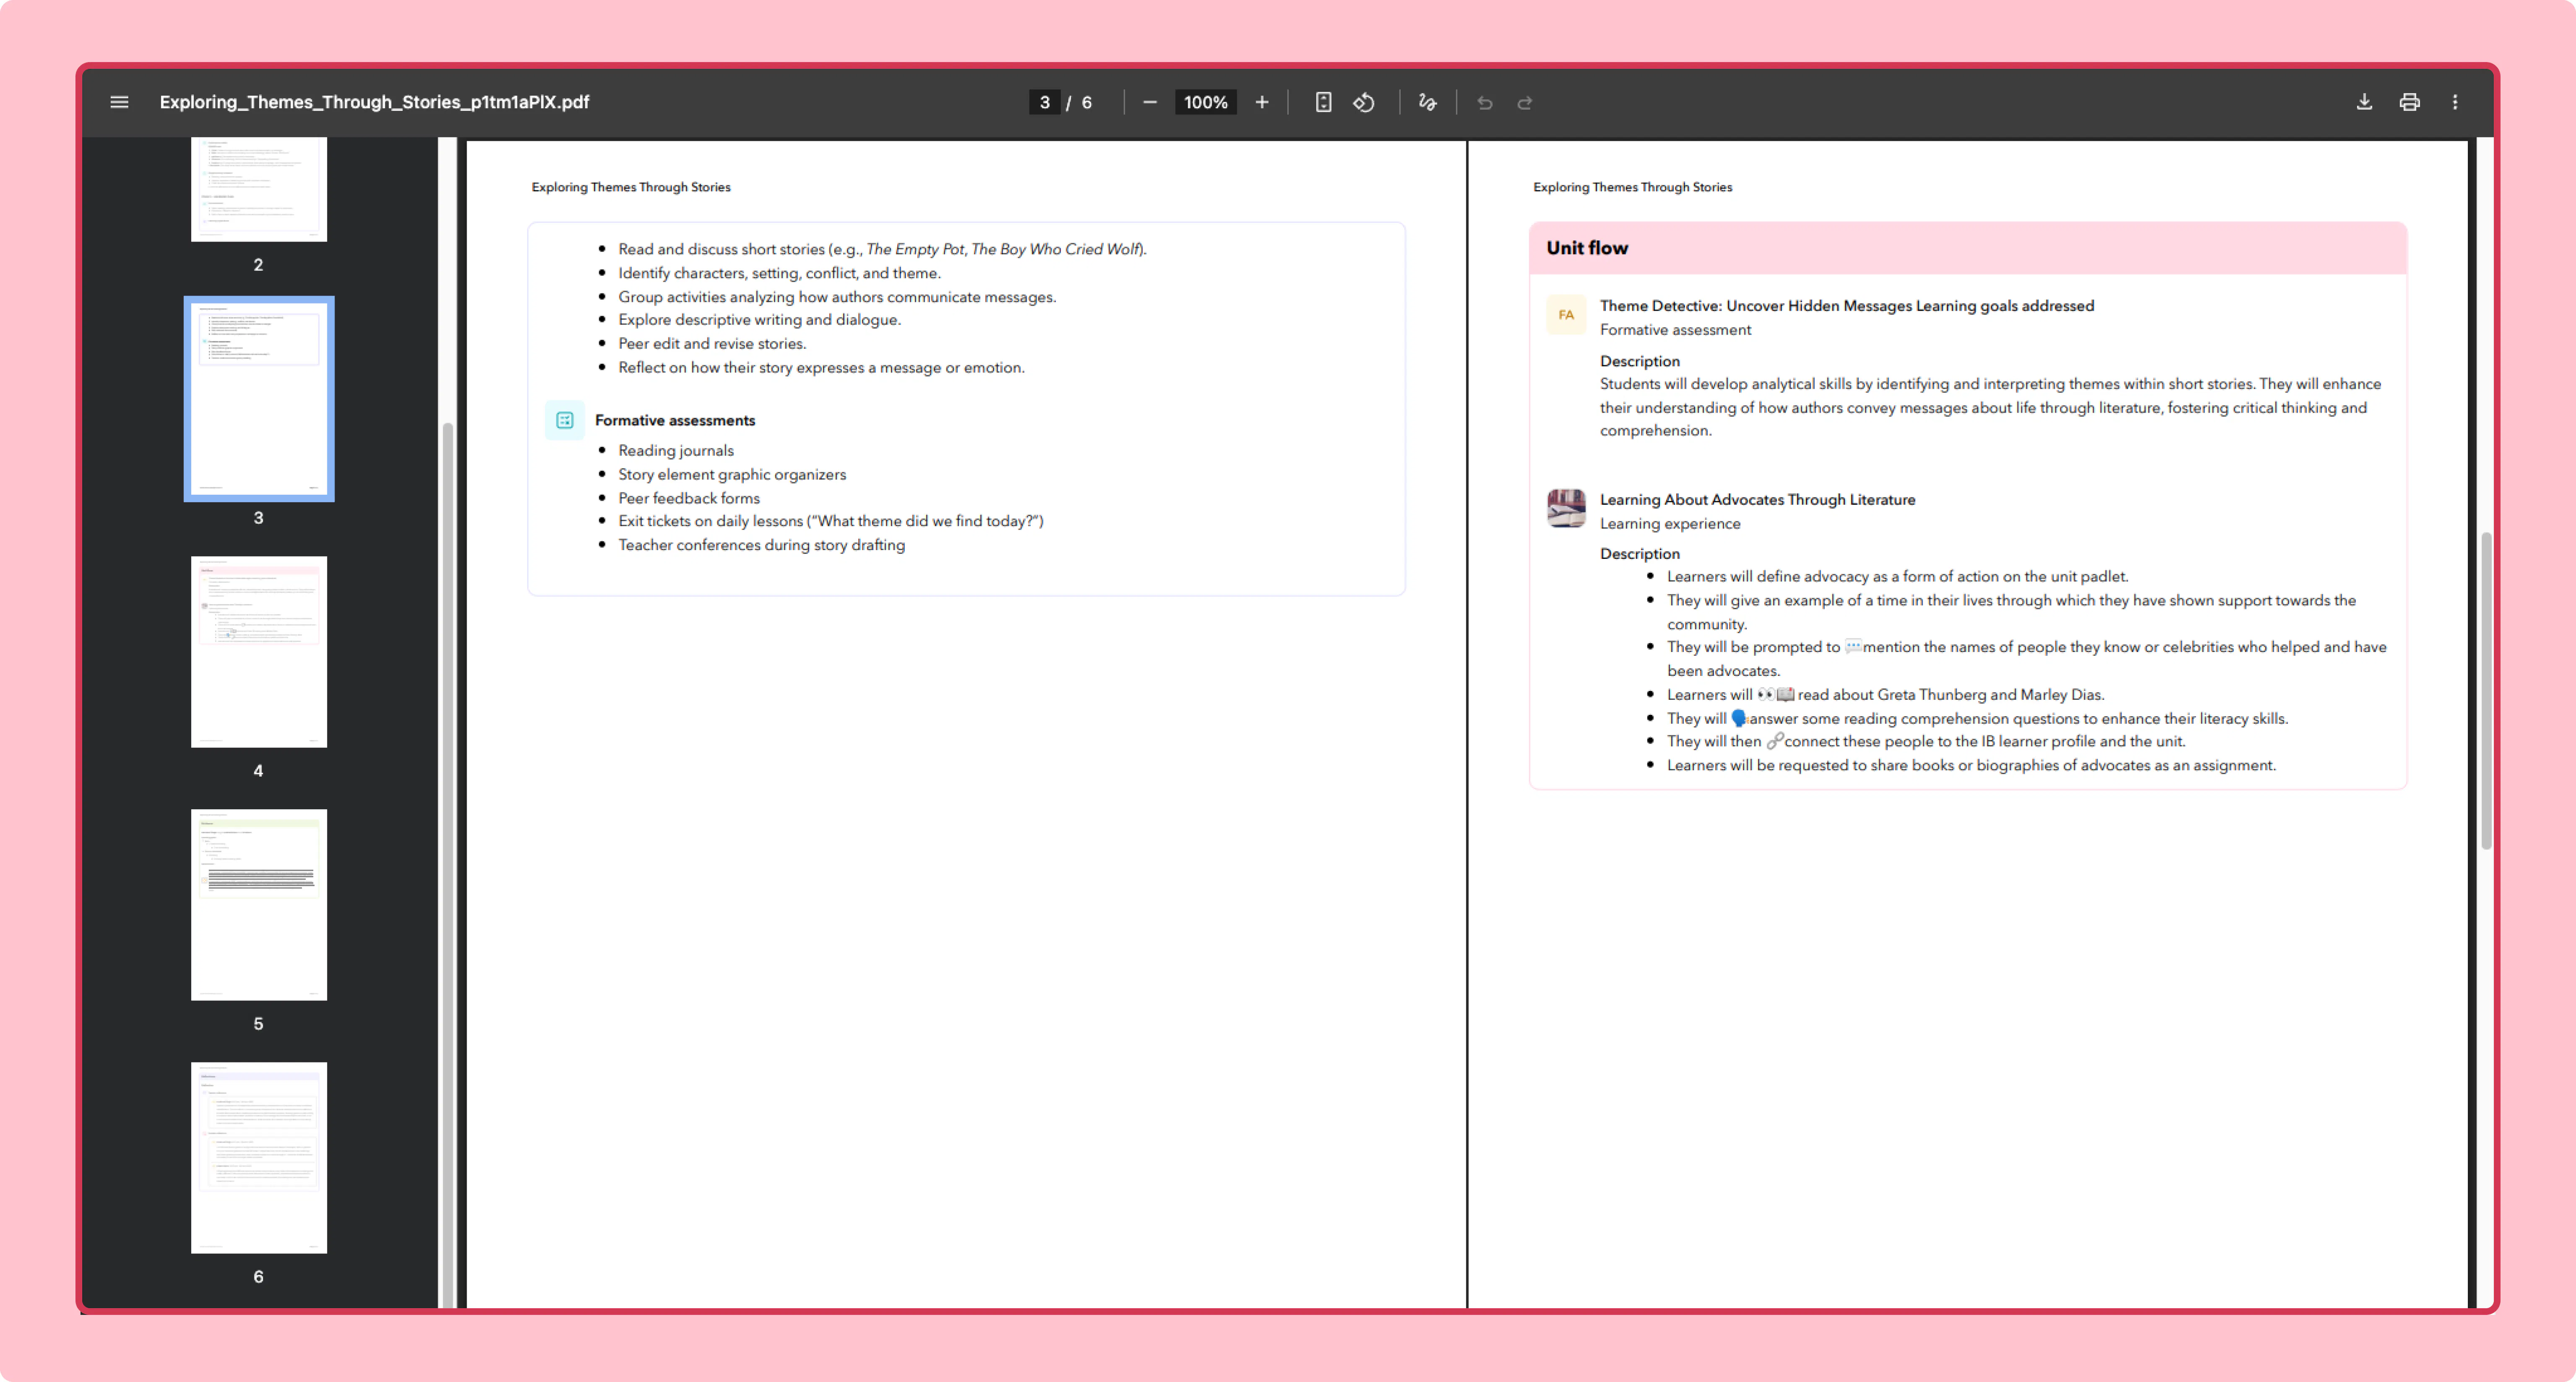Open page 4 thumbnail
The image size is (2576, 1382).
(259, 652)
